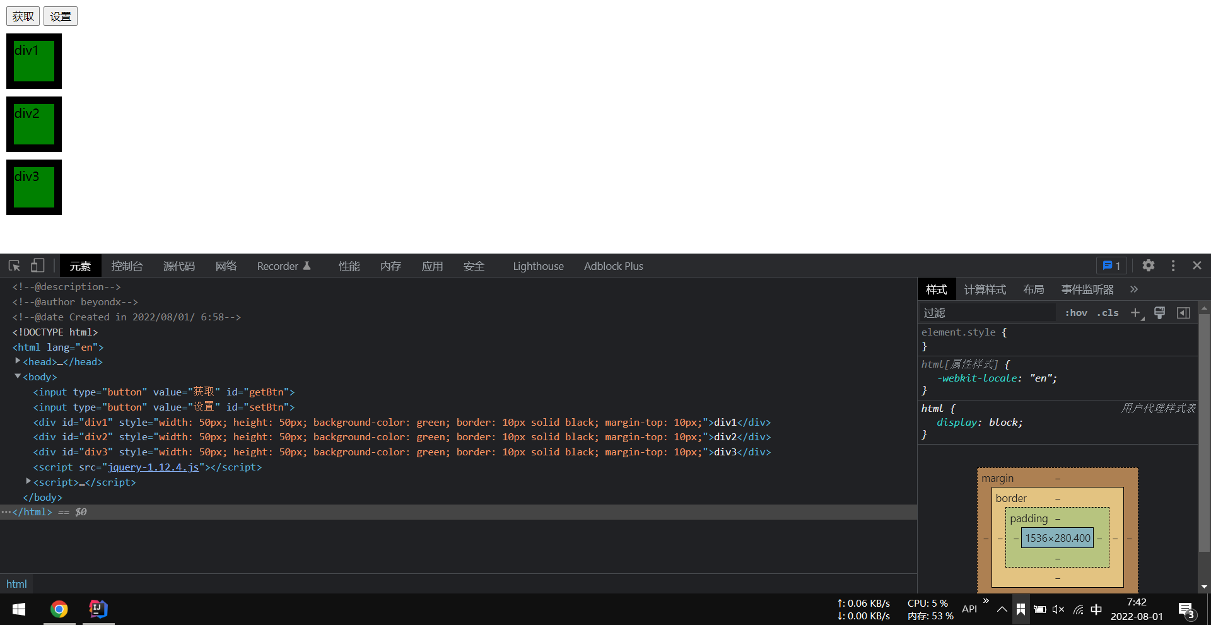Toggle the computed styles sidebar icon

(1183, 313)
